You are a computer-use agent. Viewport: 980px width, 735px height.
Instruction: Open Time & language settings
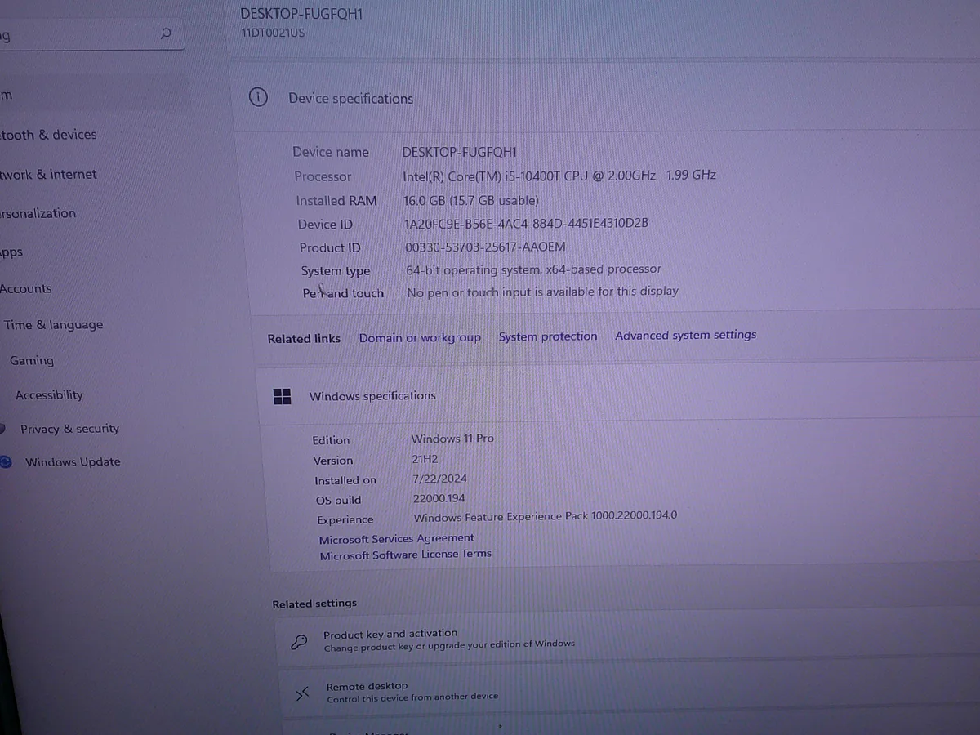coord(53,325)
